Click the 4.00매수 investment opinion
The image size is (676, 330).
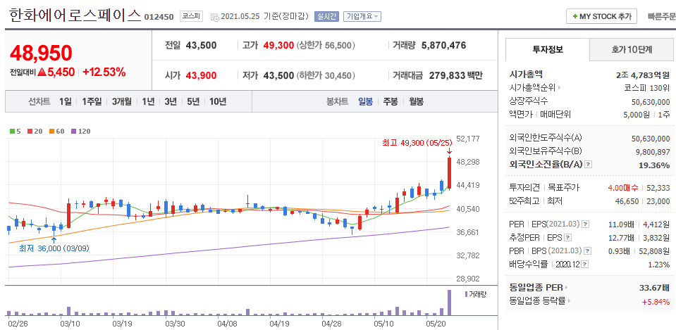pyautogui.click(x=623, y=188)
